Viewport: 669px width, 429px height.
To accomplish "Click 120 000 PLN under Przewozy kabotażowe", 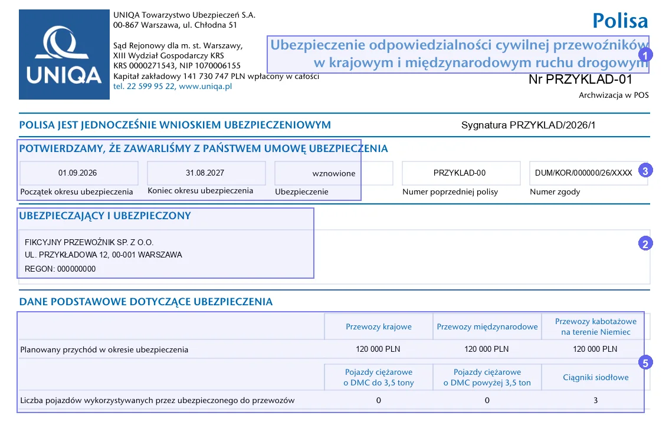I will pyautogui.click(x=595, y=349).
